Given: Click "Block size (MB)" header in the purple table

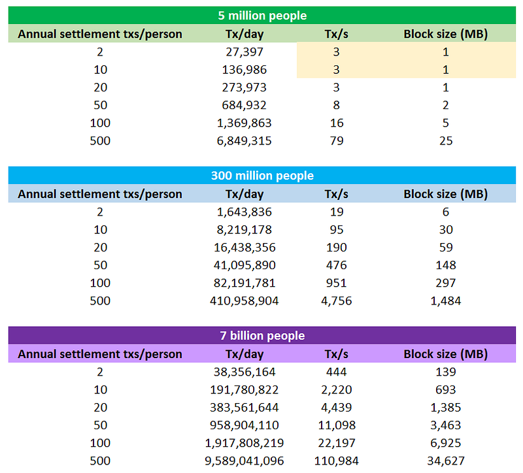Looking at the screenshot, I should (446, 354).
